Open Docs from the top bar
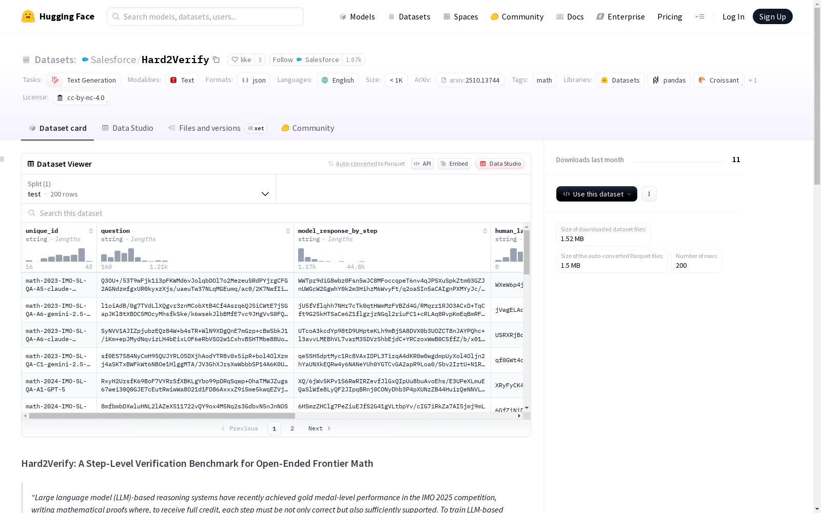 point(570,16)
